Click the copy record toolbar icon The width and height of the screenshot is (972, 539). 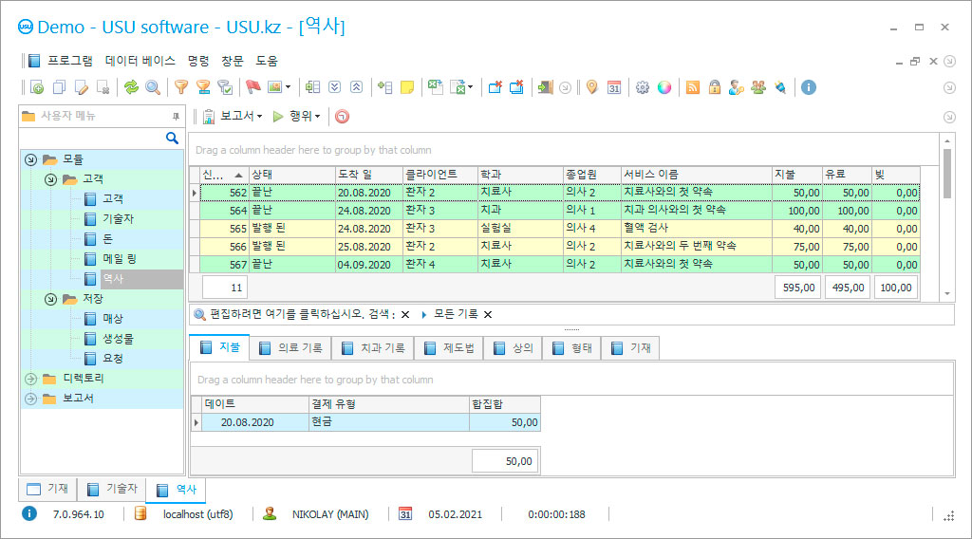pyautogui.click(x=59, y=87)
